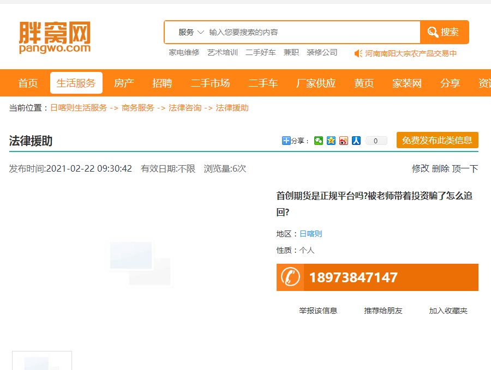This screenshot has width=491, height=370.
Task: Share via the blue Renren icon
Action: (x=356, y=141)
